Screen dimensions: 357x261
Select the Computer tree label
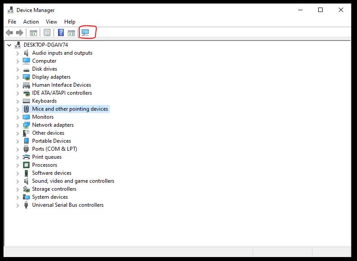pos(44,61)
